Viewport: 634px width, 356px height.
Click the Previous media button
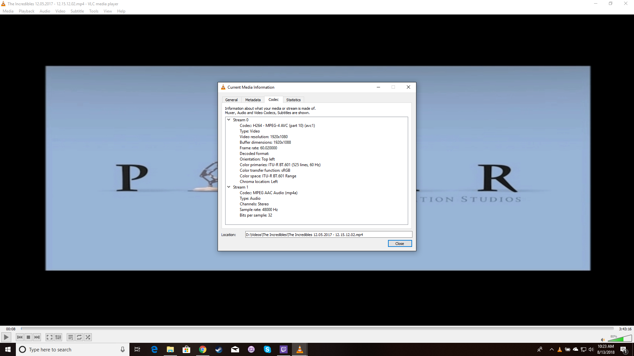20,337
